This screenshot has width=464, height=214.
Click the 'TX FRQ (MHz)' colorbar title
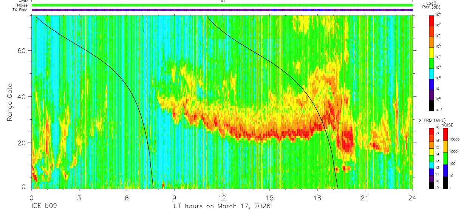(431, 120)
